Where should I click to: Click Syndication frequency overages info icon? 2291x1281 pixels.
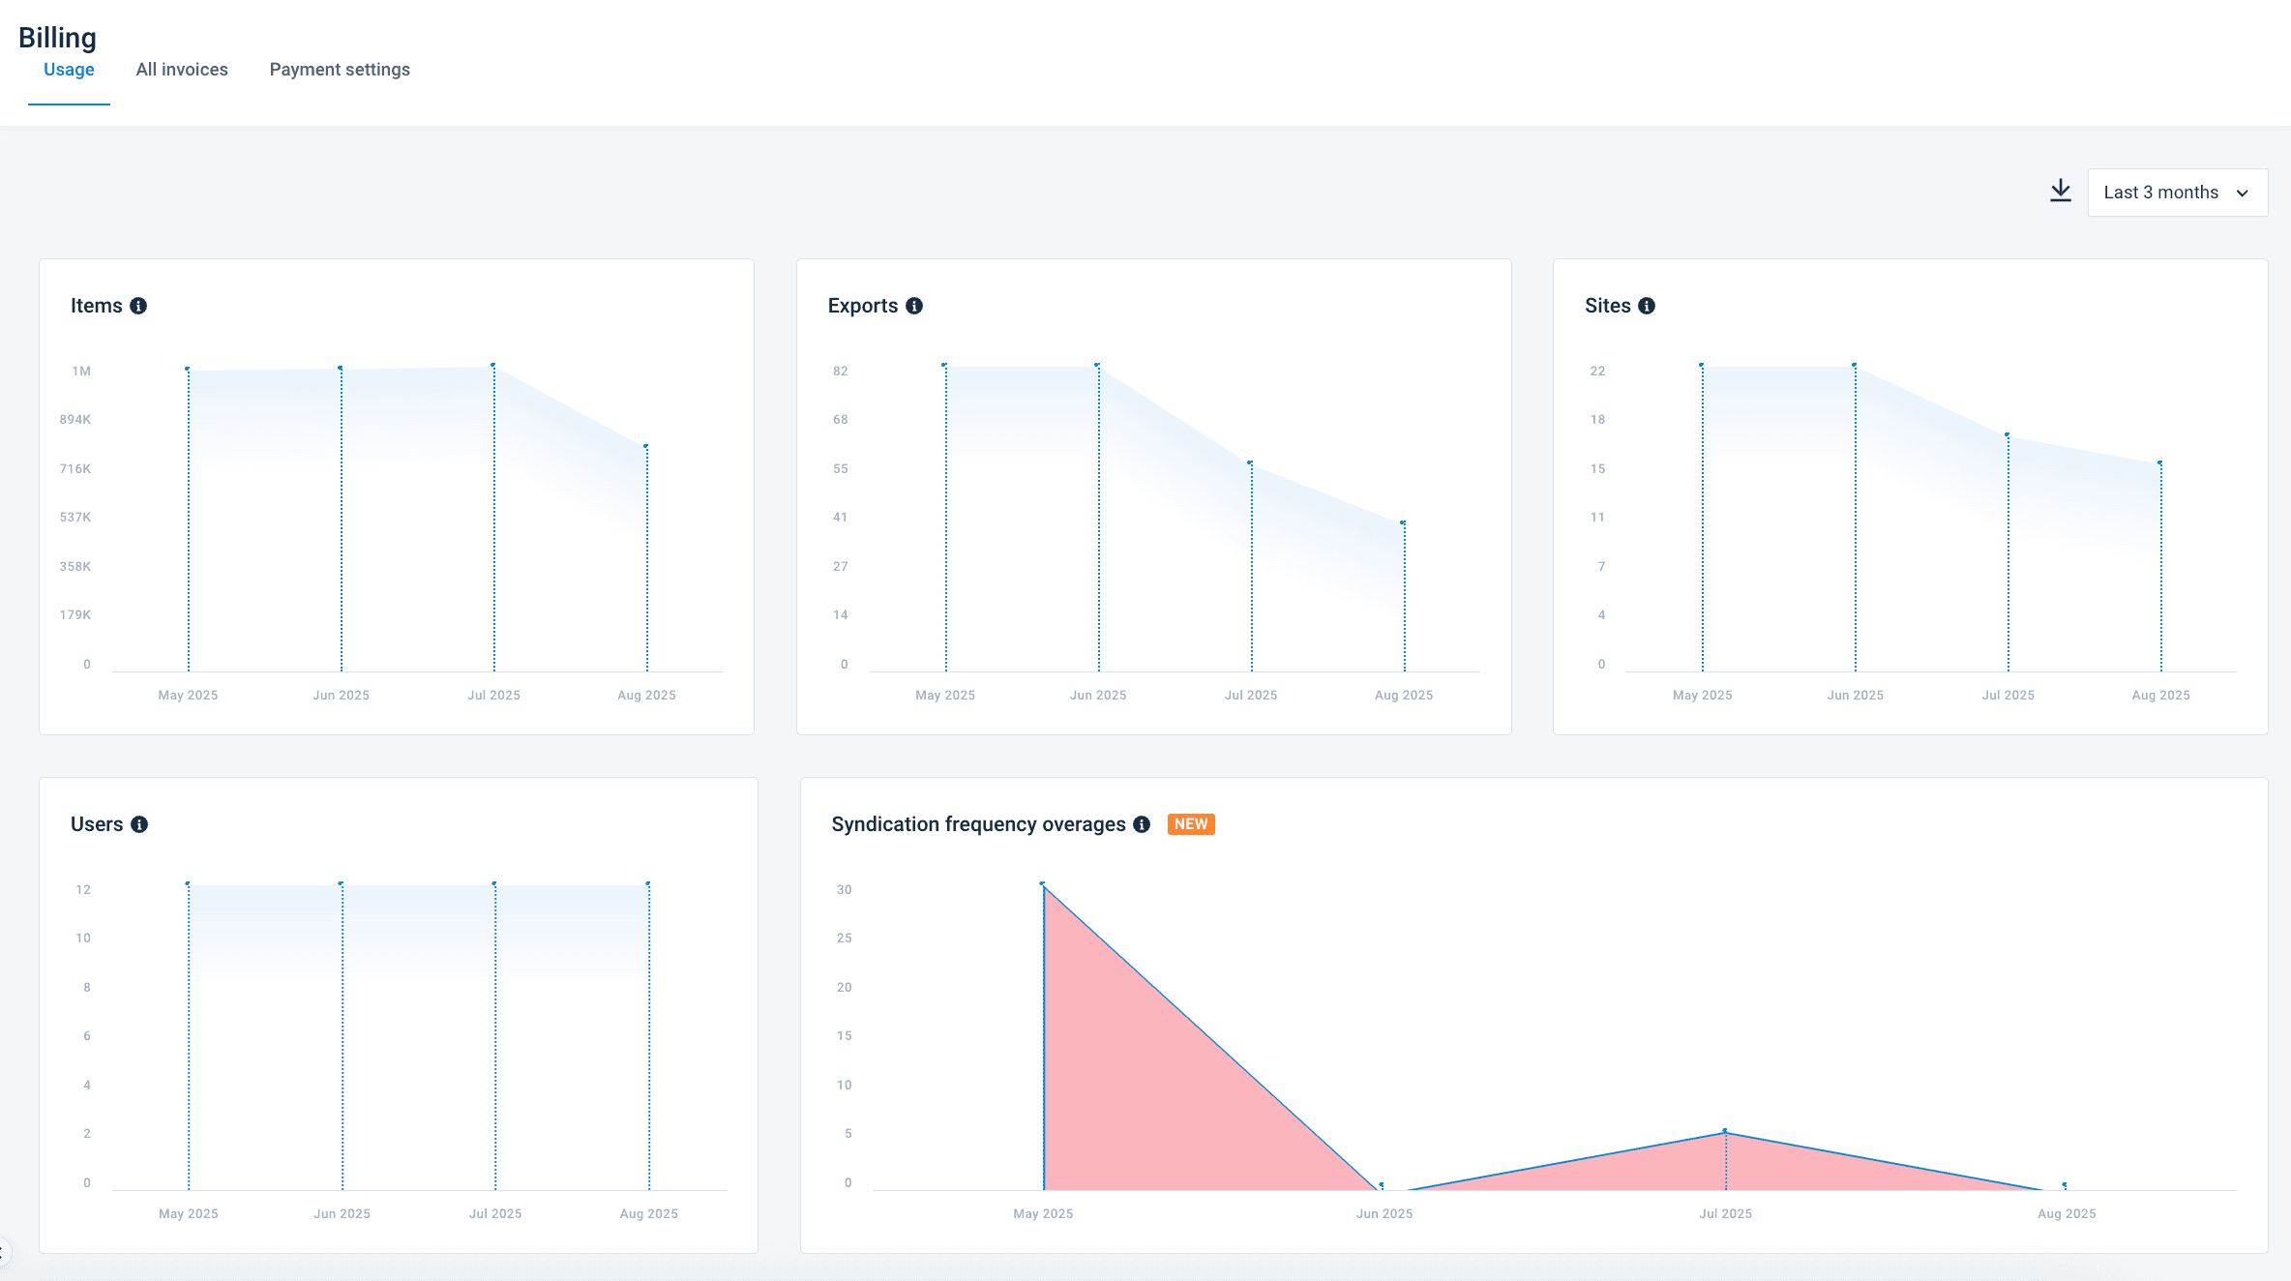pos(1142,824)
